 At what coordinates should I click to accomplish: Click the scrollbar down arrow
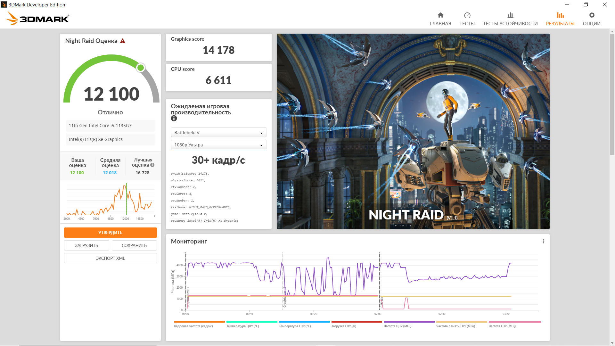pyautogui.click(x=612, y=343)
